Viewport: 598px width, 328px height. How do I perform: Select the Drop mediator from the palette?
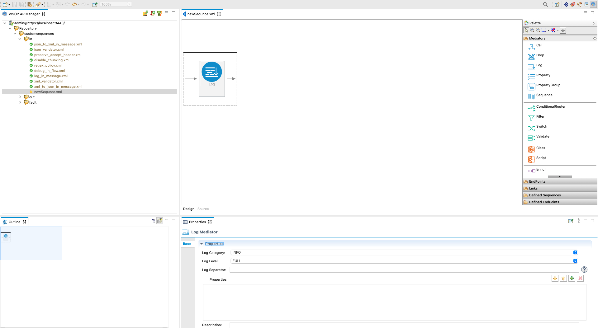pyautogui.click(x=540, y=55)
